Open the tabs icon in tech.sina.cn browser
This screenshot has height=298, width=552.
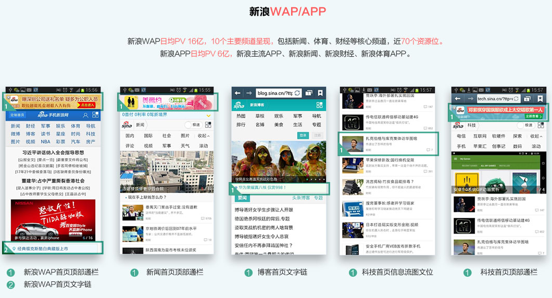tap(528, 98)
